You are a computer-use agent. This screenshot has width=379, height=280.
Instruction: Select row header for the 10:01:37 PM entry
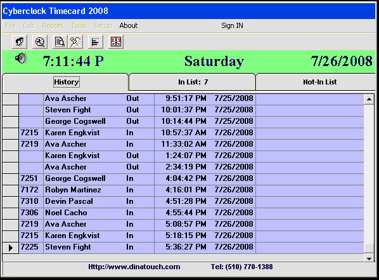point(10,110)
